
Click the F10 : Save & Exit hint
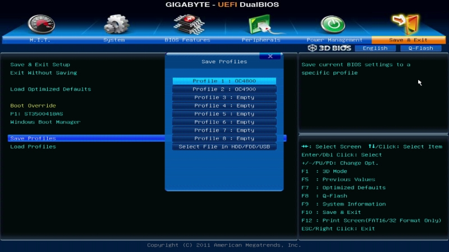pos(331,212)
